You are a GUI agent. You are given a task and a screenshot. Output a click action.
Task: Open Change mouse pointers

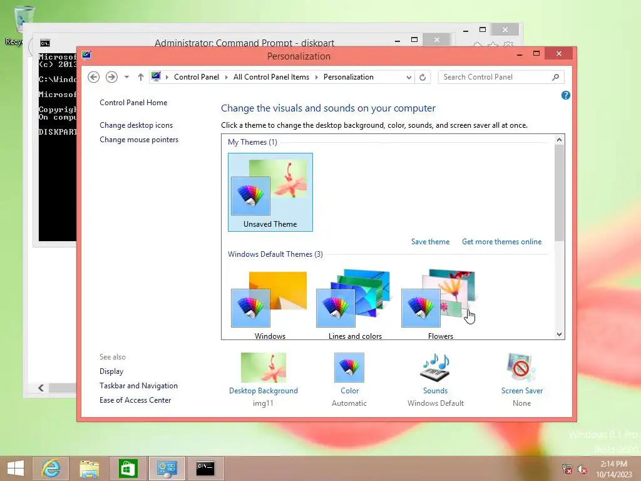tap(139, 140)
